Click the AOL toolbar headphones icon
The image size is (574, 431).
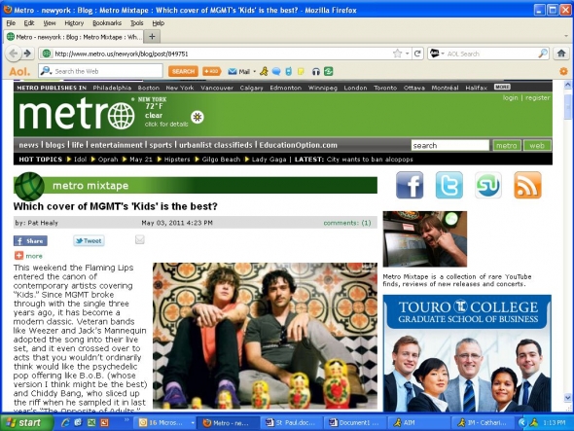pyautogui.click(x=315, y=71)
